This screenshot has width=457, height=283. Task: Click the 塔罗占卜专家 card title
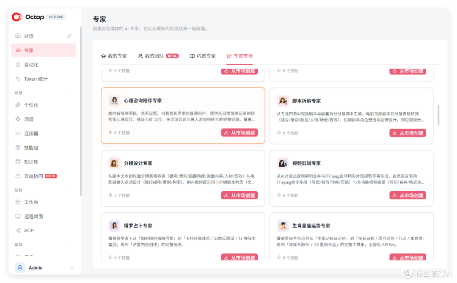coord(138,225)
